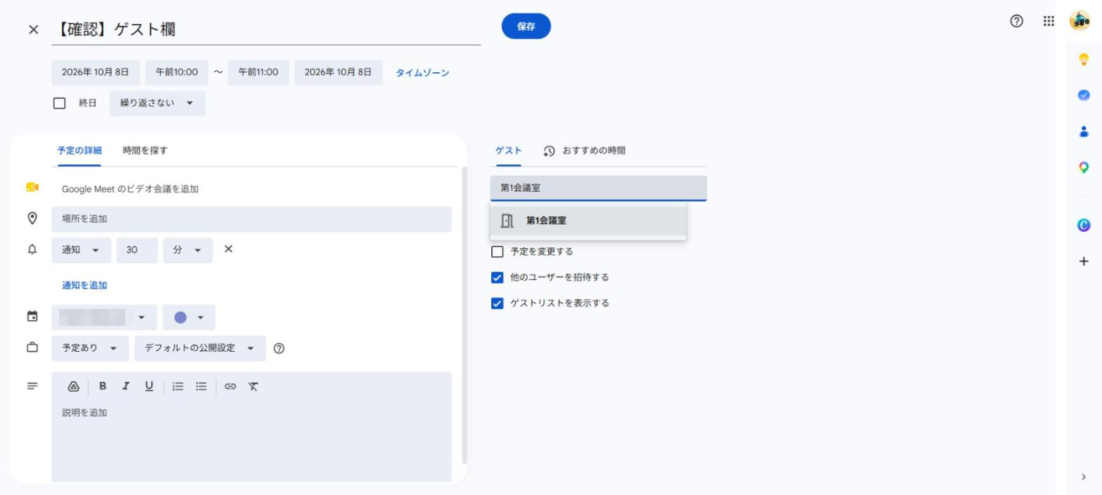1102x495 pixels.
Task: Collapse the side panel with the chevron arrow
Action: click(1084, 477)
